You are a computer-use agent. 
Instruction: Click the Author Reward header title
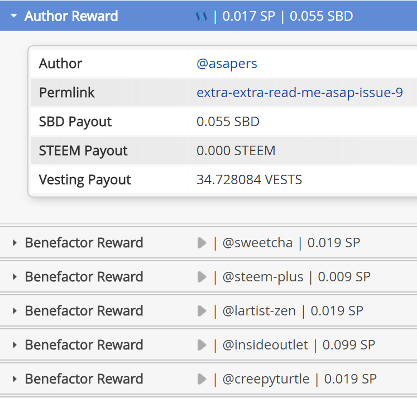click(x=71, y=16)
